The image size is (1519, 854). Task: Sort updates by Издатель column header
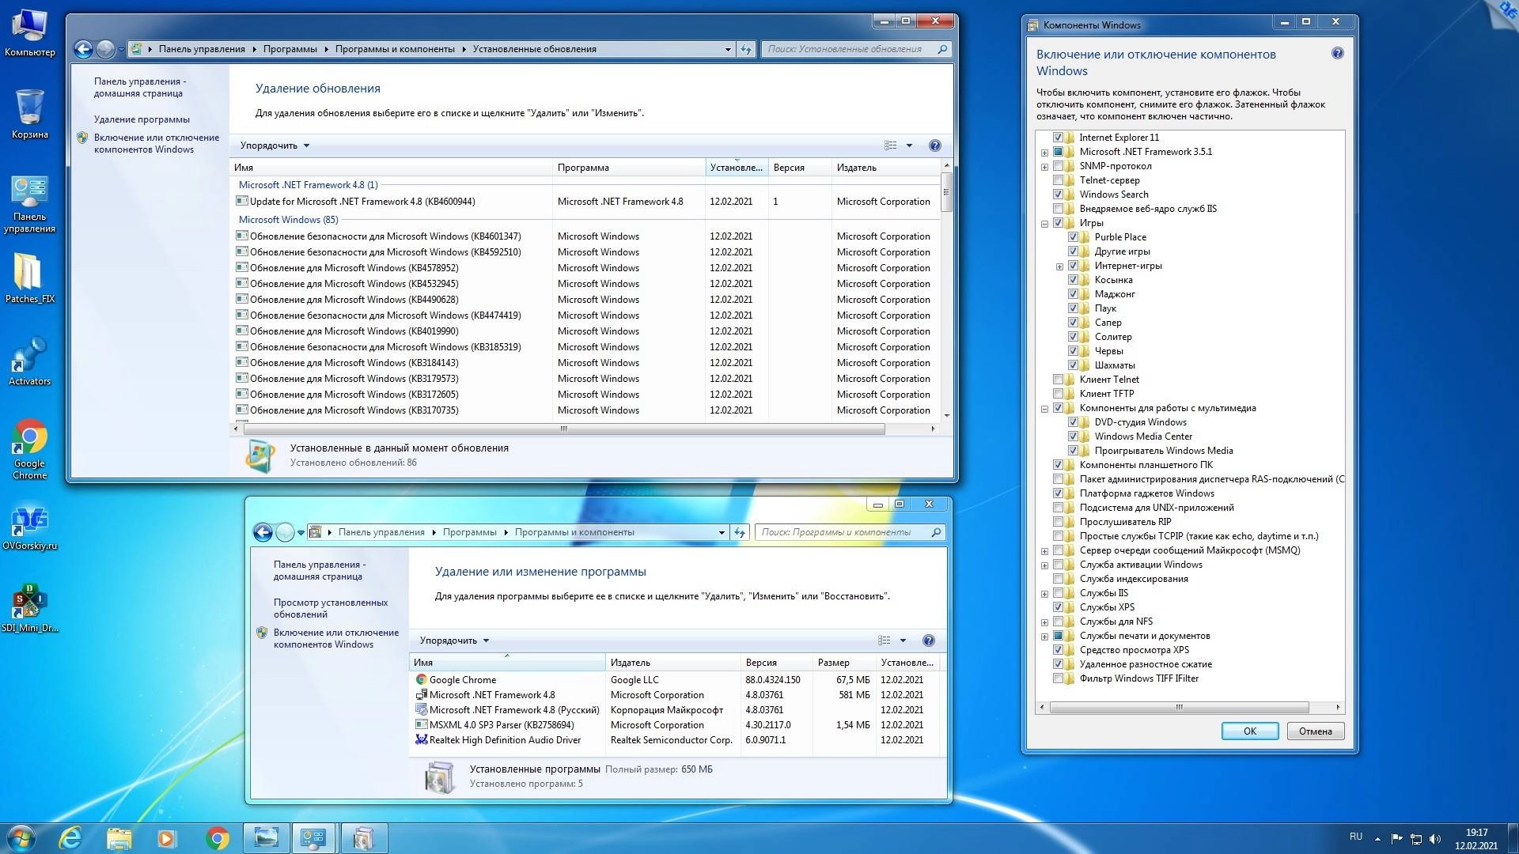click(885, 168)
